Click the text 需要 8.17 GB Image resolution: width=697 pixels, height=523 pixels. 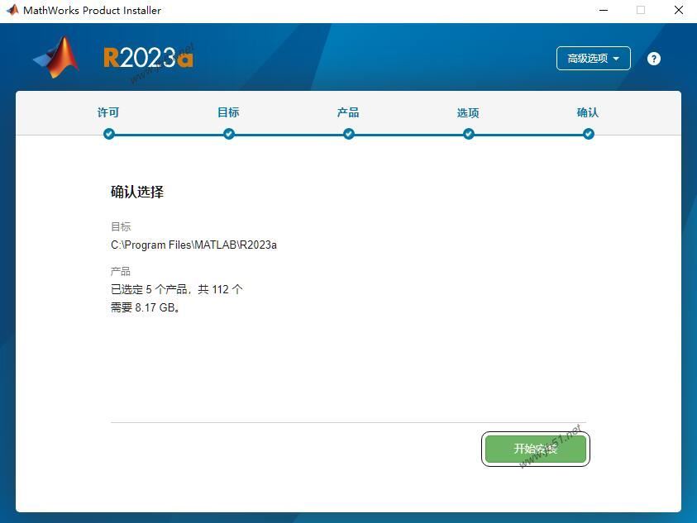(x=145, y=307)
